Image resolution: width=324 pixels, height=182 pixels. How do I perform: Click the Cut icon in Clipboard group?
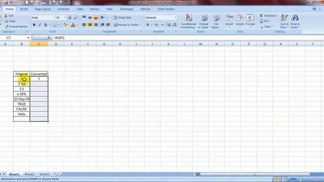tap(6, 16)
